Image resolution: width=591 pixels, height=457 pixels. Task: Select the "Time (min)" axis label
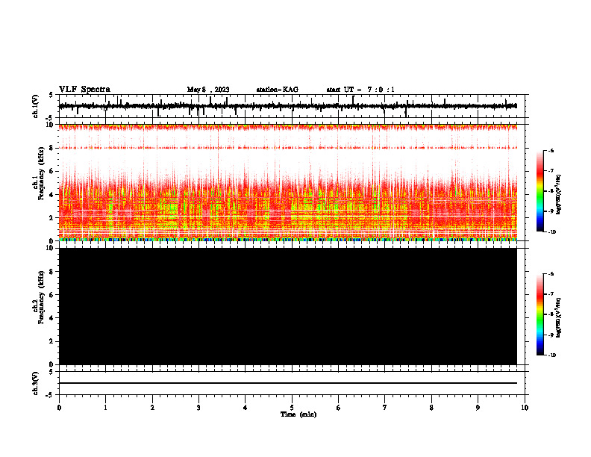[298, 414]
